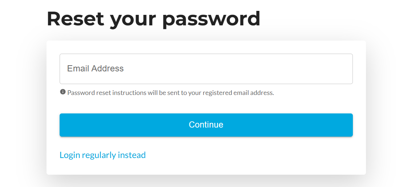This screenshot has width=415, height=187.
Task: Click the registered email address hint sentence
Action: click(170, 93)
